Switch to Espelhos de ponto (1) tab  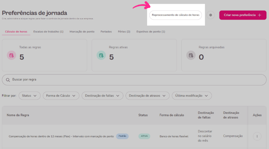(x=151, y=32)
